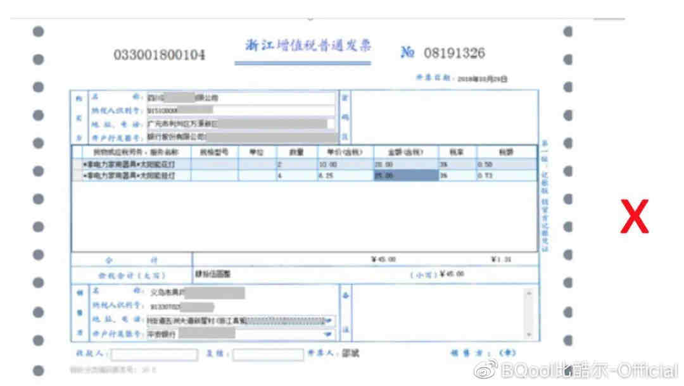Screen dimensions: 684x386
Task: Click the quantity cell showing 2
Action: pos(296,165)
